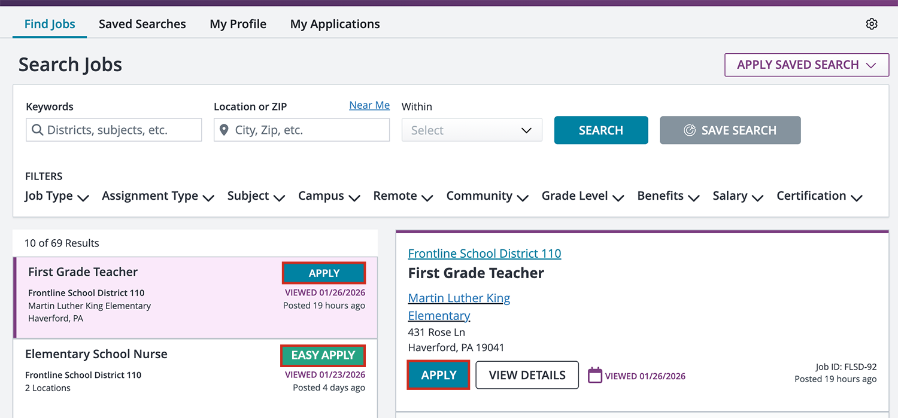This screenshot has height=418, width=898.
Task: Open the My Profile tab
Action: (238, 24)
